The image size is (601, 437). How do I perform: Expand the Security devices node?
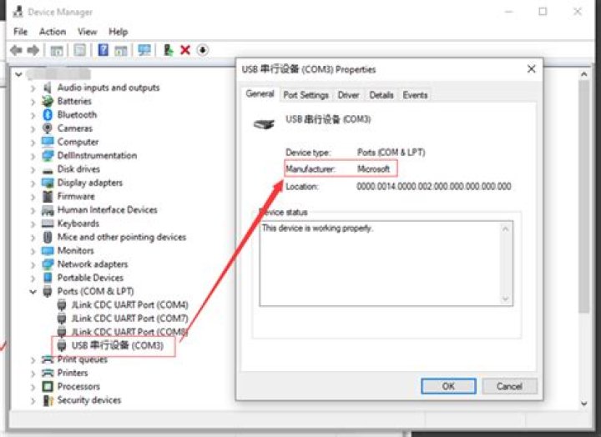click(33, 400)
